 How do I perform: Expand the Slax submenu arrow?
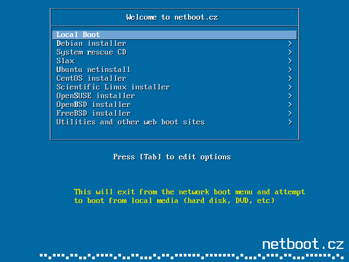point(290,61)
